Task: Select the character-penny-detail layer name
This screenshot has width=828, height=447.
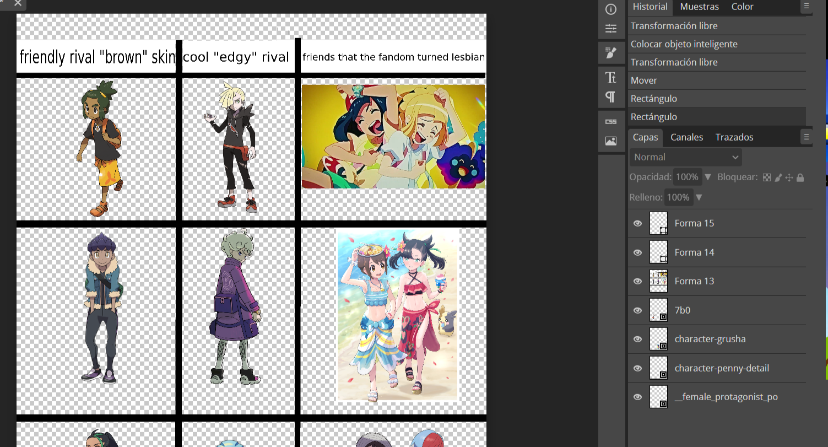Action: [x=722, y=368]
